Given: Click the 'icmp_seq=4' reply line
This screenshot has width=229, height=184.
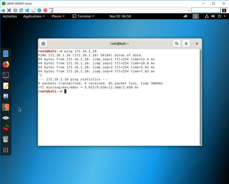Looking at the screenshot, I should [96, 71].
